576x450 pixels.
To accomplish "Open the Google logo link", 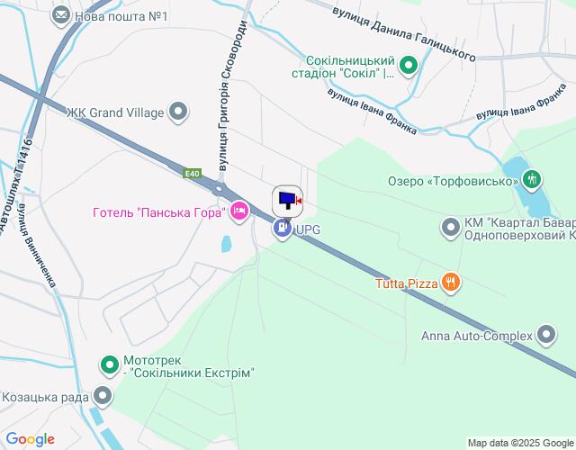I will pyautogui.click(x=30, y=439).
